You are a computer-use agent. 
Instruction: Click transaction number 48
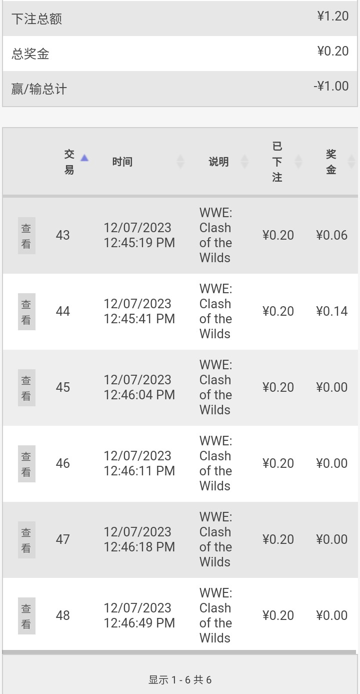point(63,616)
